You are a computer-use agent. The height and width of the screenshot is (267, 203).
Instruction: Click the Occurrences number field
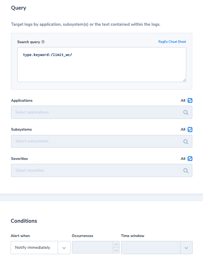(x=93, y=247)
